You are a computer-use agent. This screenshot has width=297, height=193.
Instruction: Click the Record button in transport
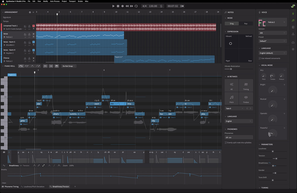pos(122,6)
